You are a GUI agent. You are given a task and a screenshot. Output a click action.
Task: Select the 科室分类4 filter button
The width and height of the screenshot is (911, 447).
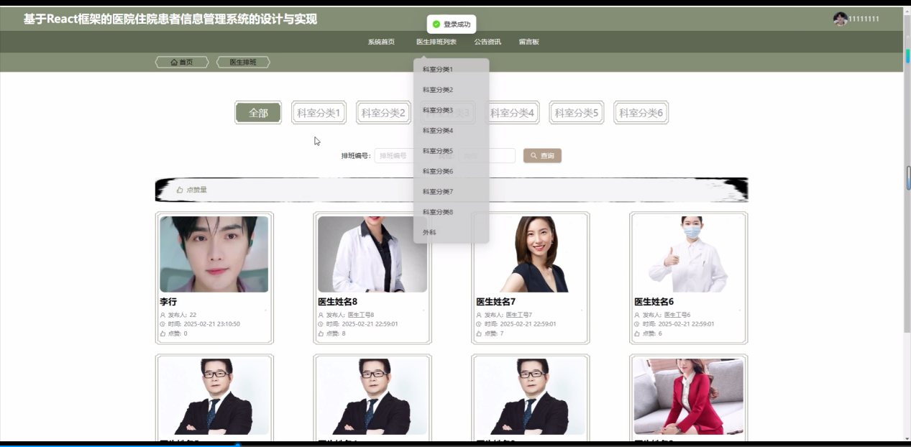512,113
